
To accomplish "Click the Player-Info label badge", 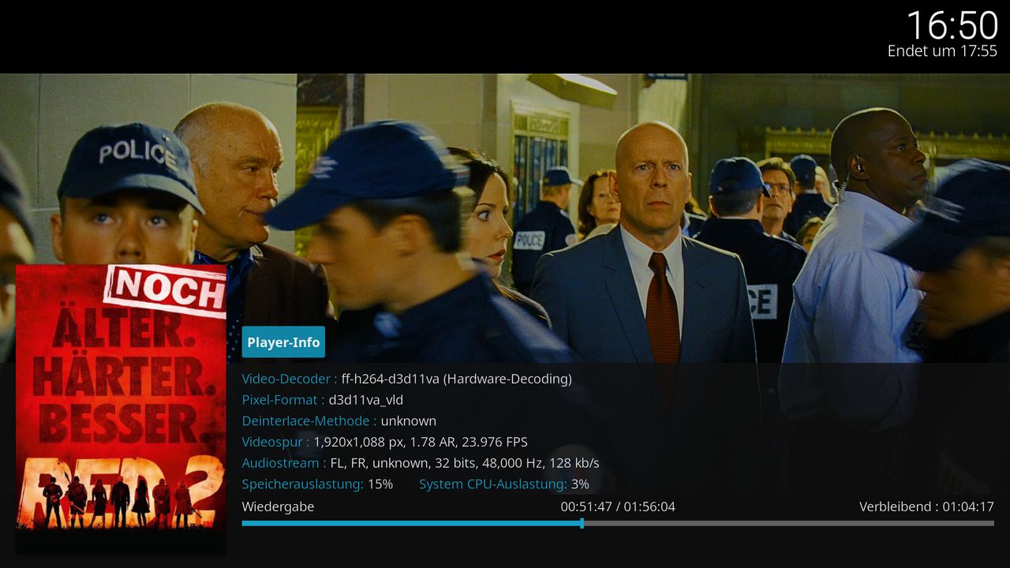I will tap(283, 342).
